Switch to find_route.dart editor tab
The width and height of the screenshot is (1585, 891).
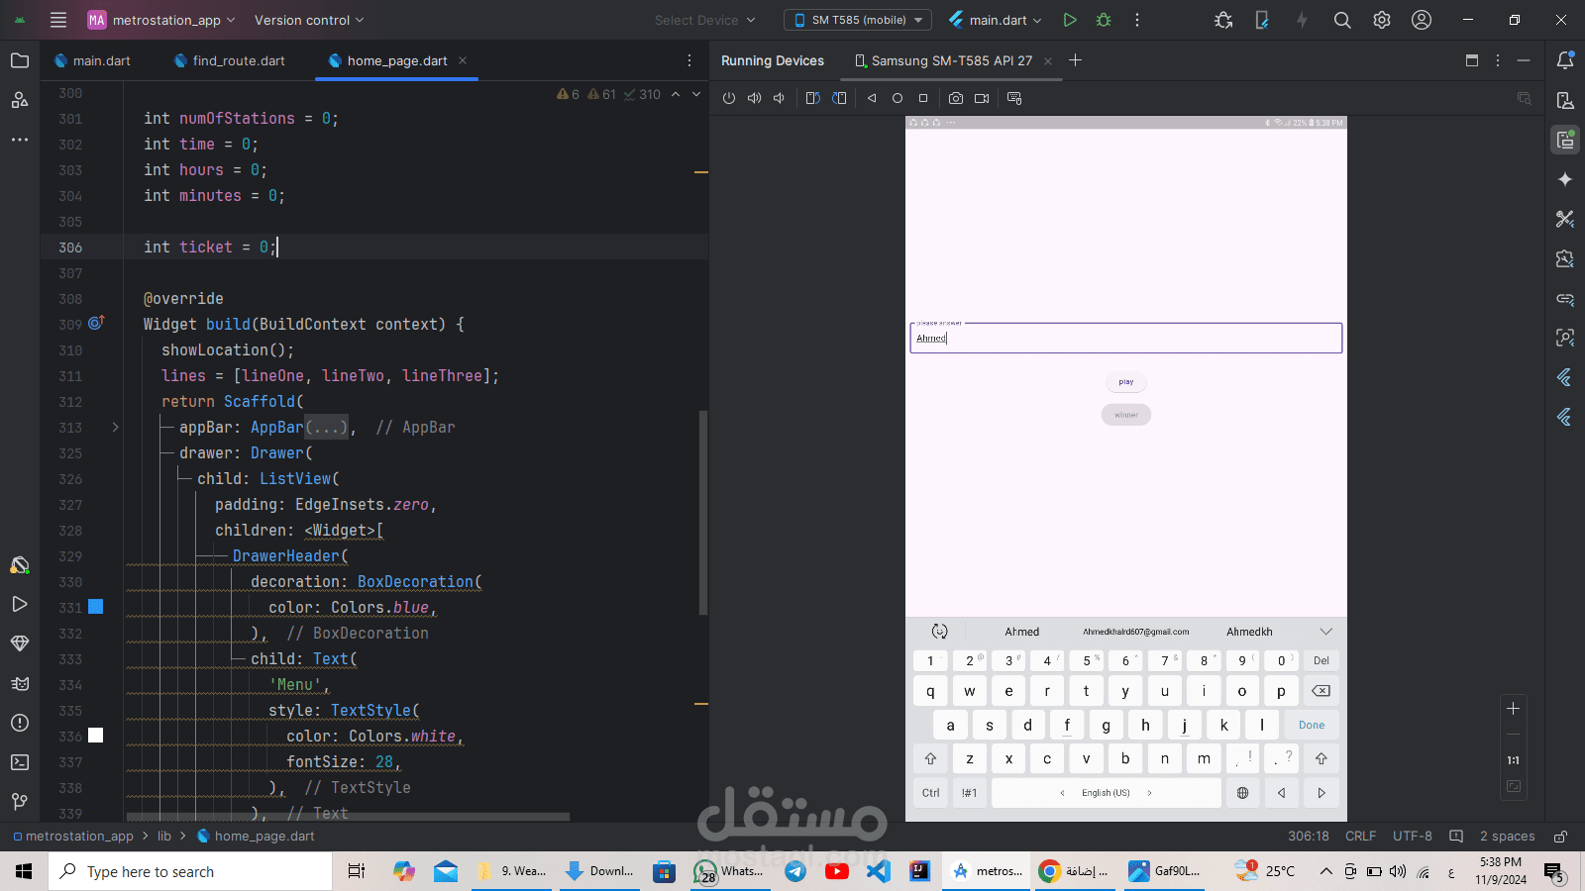pyautogui.click(x=229, y=60)
